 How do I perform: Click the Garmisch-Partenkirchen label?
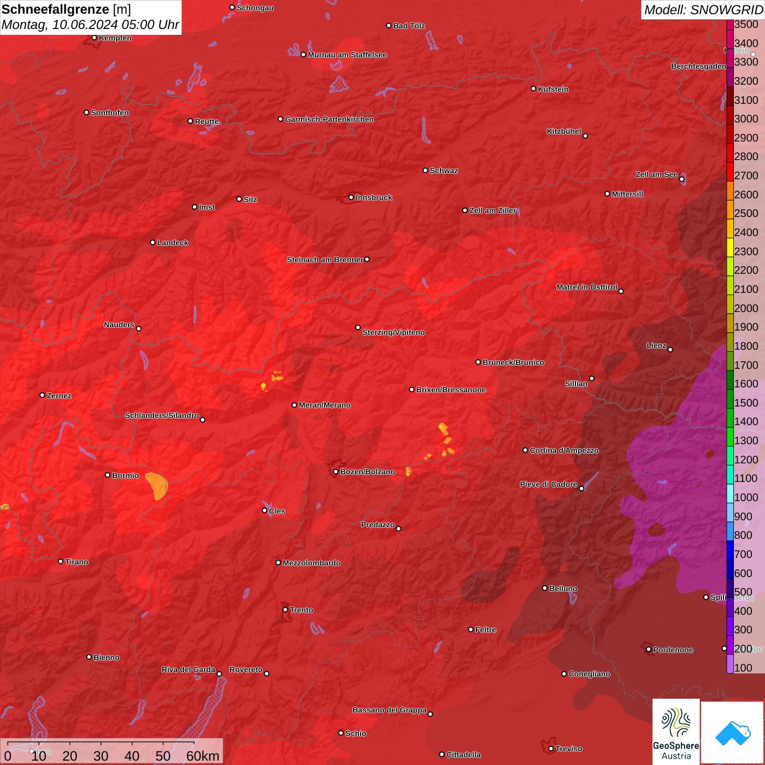[329, 119]
